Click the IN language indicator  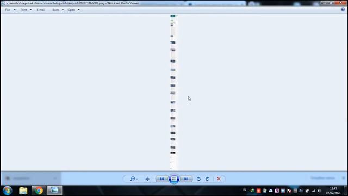245,190
